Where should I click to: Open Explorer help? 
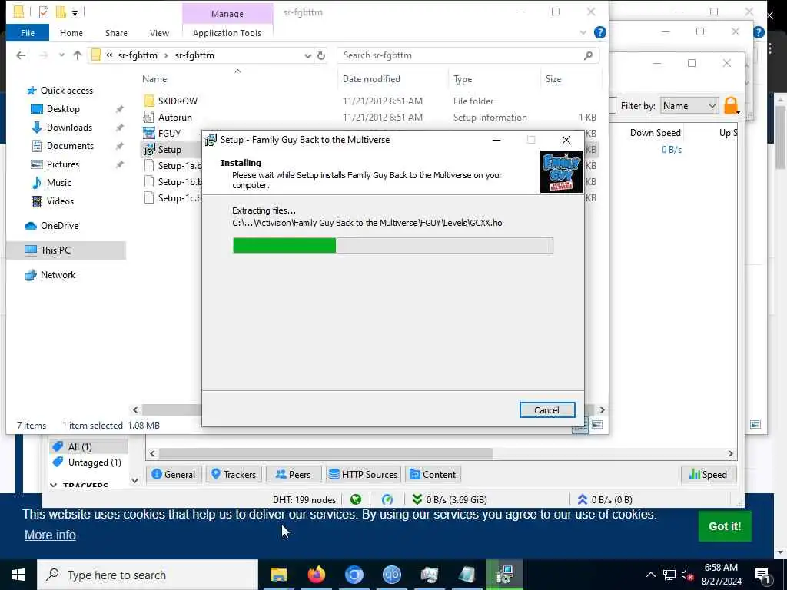click(x=599, y=32)
